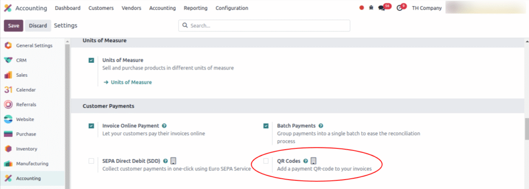Enable SEPA Direct Debit (SDD) checkbox
Viewport: 529px width, 189px height.
click(91, 161)
